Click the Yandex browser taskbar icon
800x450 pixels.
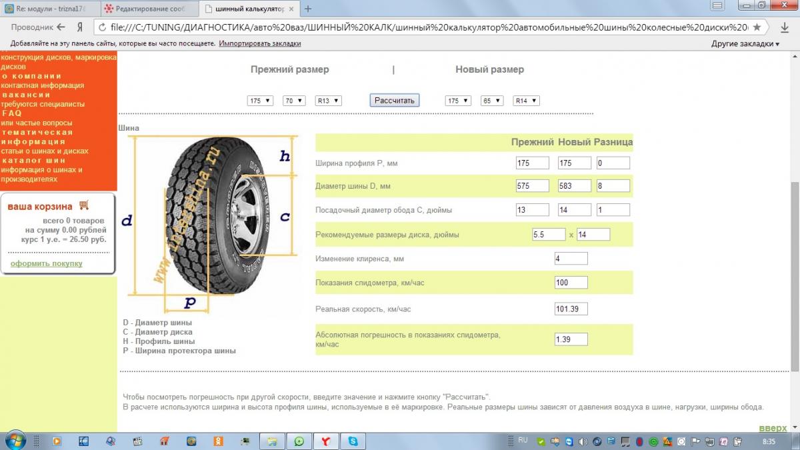(325, 441)
